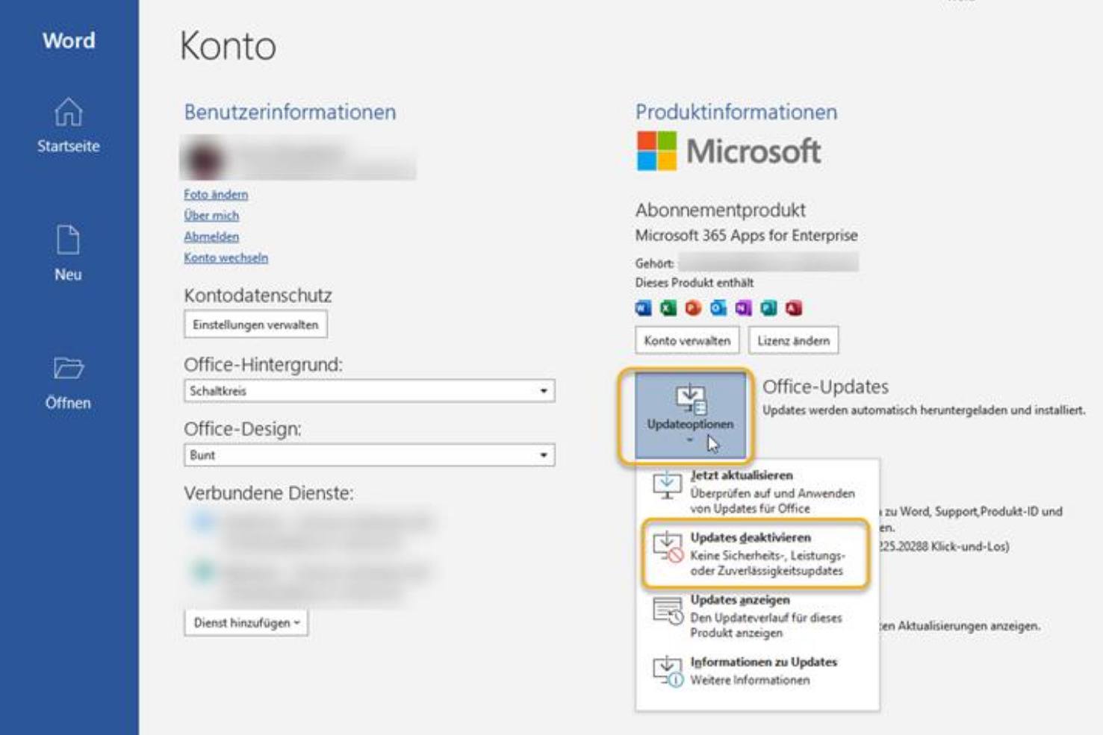Click the Access icon in product list
The width and height of the screenshot is (1103, 735).
pyautogui.click(x=794, y=308)
